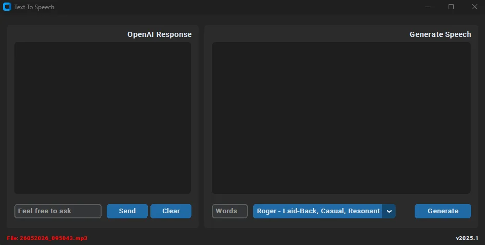Open the voice dropdown arrow
Viewport: 485px width, 245px height.
[389, 211]
